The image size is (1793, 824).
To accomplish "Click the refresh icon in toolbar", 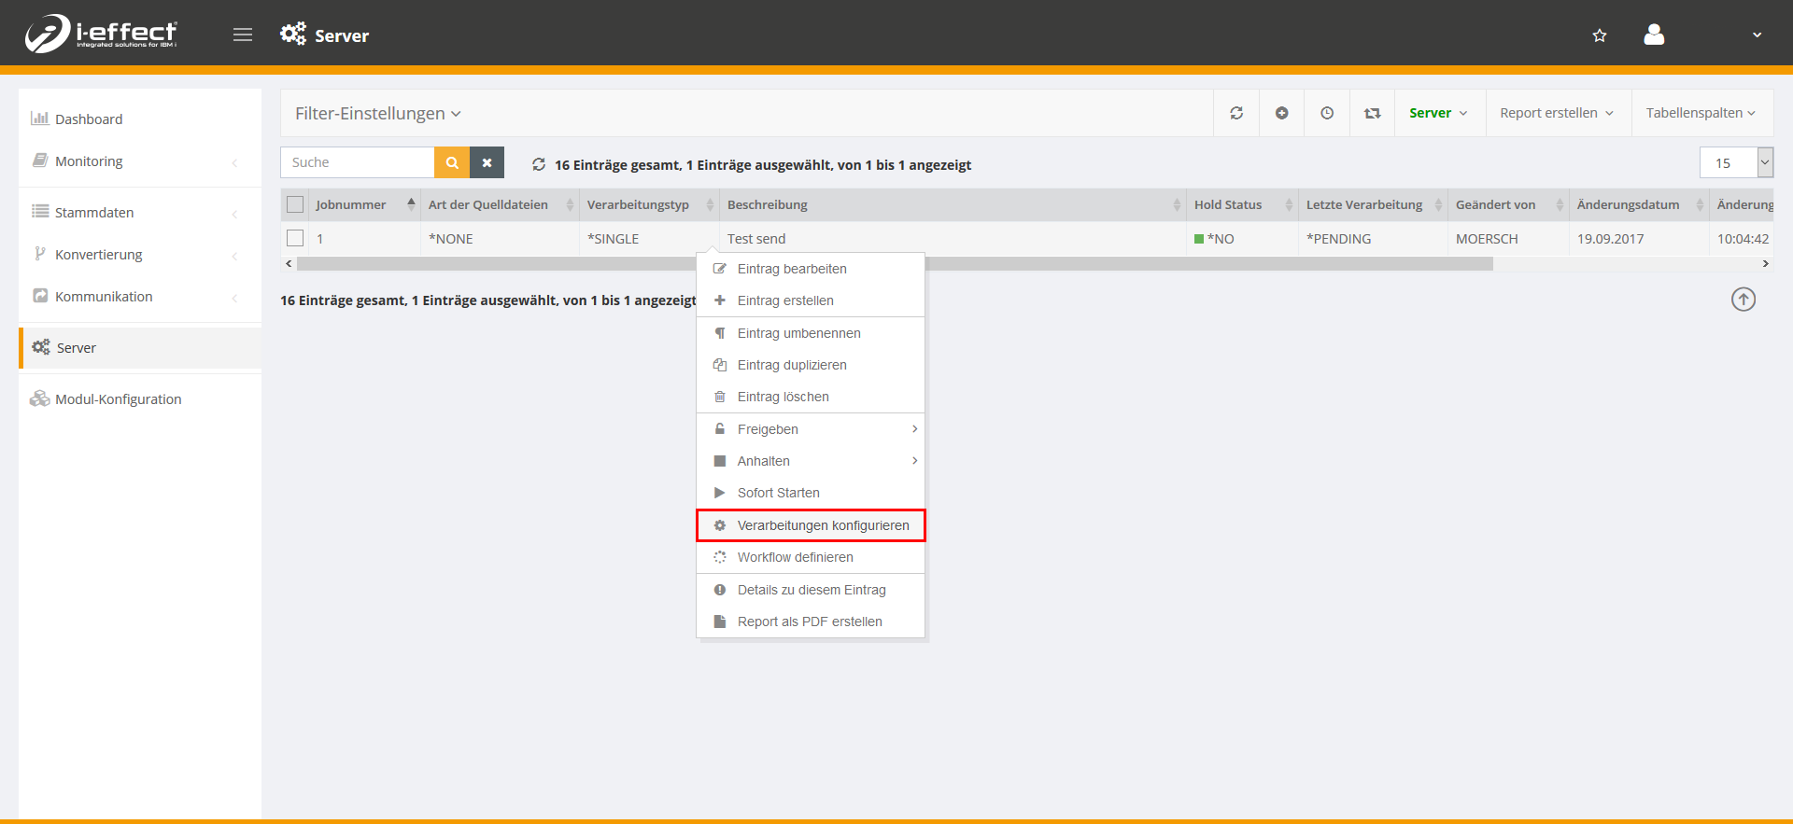I will click(1236, 113).
